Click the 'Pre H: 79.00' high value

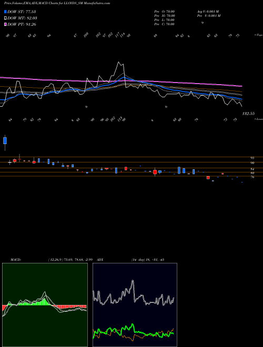(x=165, y=16)
